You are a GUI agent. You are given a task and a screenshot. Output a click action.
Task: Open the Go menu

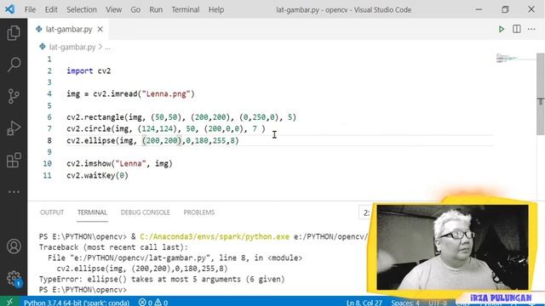(x=135, y=9)
